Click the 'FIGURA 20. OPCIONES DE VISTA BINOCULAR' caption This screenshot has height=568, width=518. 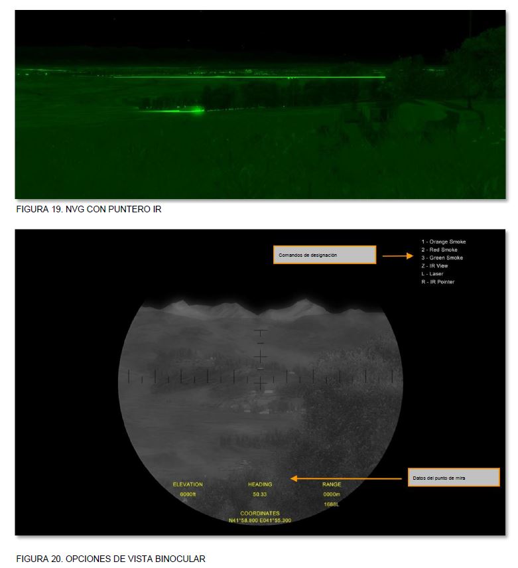point(111,559)
